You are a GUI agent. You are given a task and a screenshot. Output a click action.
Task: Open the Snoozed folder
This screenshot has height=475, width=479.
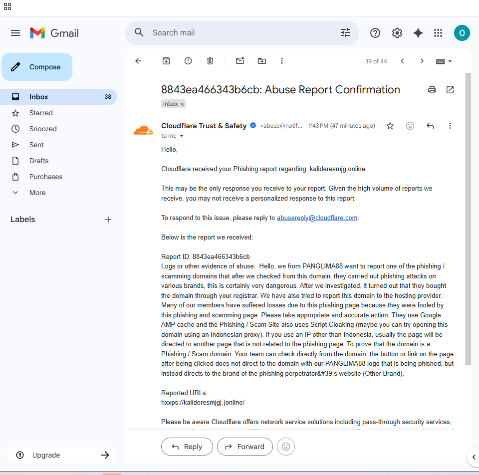click(x=58, y=129)
